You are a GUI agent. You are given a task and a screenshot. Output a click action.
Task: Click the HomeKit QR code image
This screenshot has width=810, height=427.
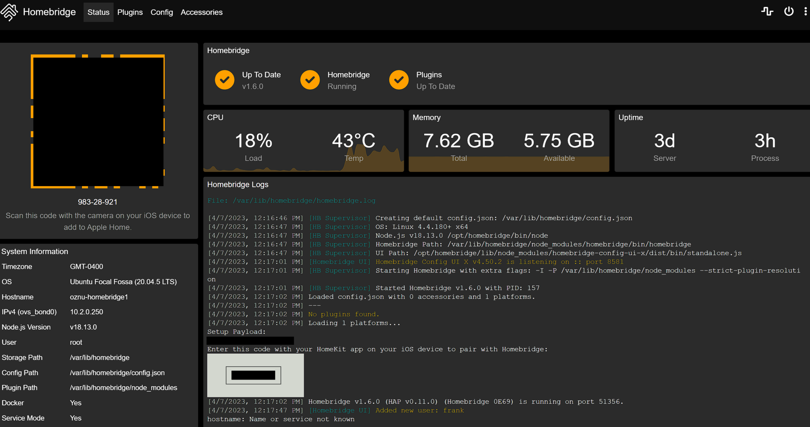point(98,121)
